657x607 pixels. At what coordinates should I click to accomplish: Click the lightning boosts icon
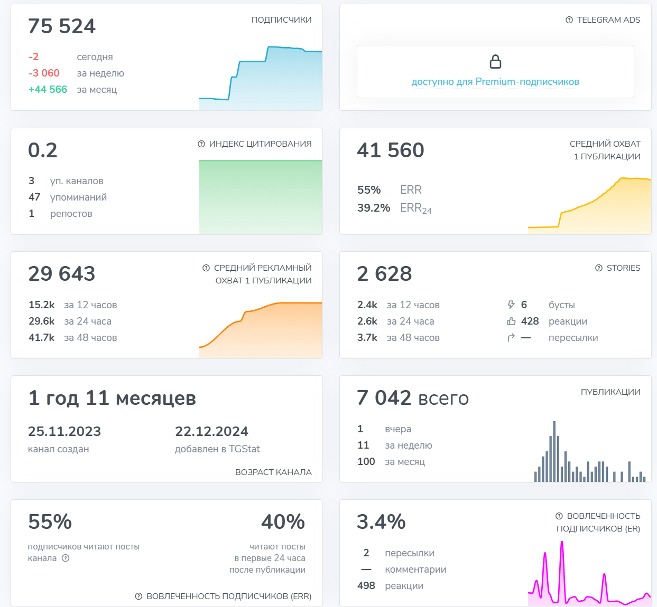pos(511,305)
